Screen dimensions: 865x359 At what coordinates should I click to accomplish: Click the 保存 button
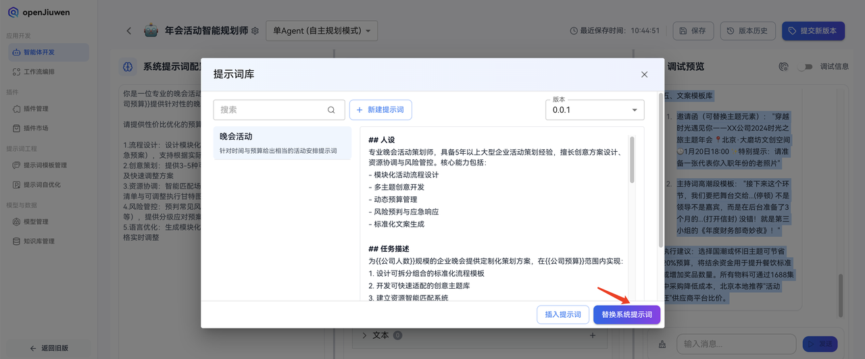click(693, 31)
